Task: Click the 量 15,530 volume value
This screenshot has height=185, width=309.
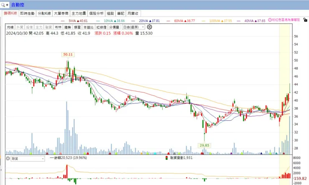Action: point(144,33)
